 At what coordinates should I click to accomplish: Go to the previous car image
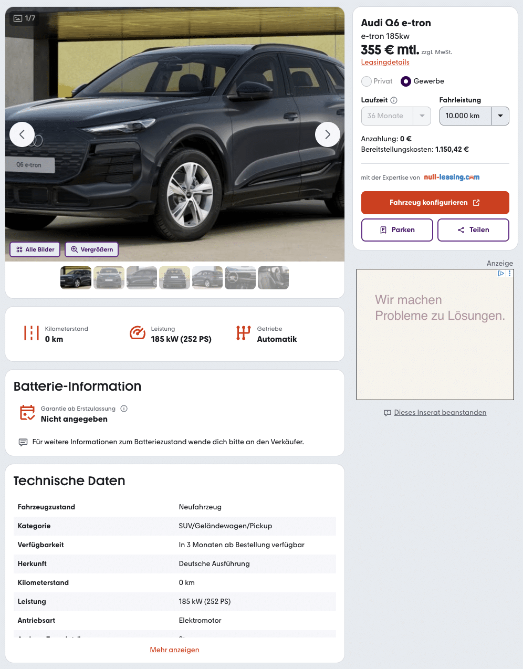pyautogui.click(x=22, y=134)
